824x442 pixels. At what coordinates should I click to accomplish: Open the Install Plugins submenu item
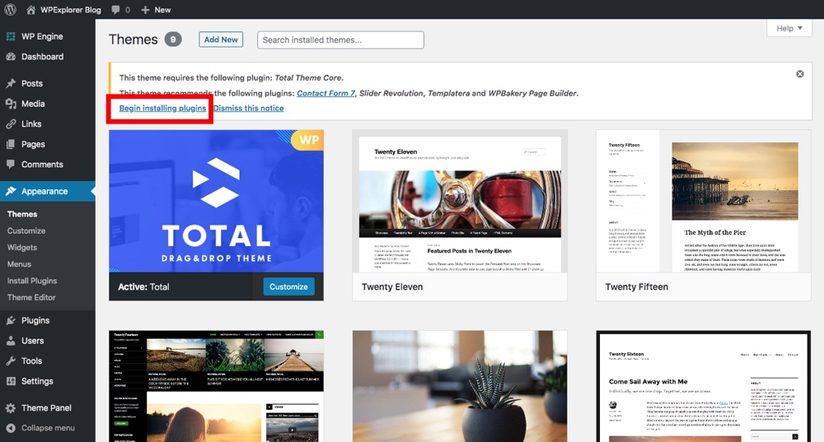click(32, 281)
